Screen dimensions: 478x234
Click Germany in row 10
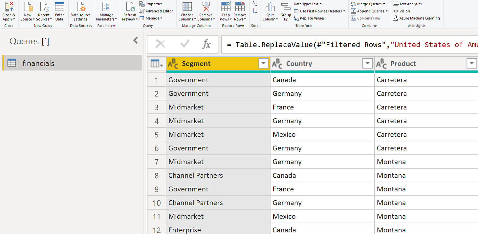tap(322, 203)
